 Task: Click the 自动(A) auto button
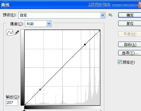(x=130, y=44)
